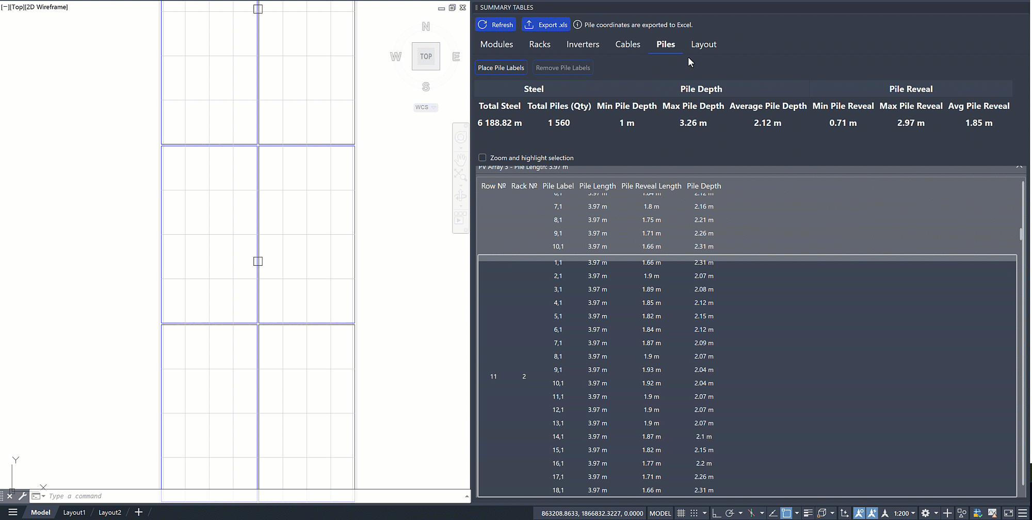Switch to the Cables tab
Viewport: 1032px width, 520px height.
click(x=627, y=44)
